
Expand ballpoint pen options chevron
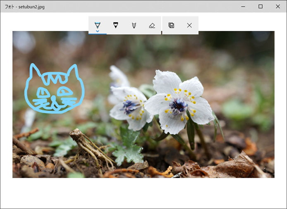97,31
